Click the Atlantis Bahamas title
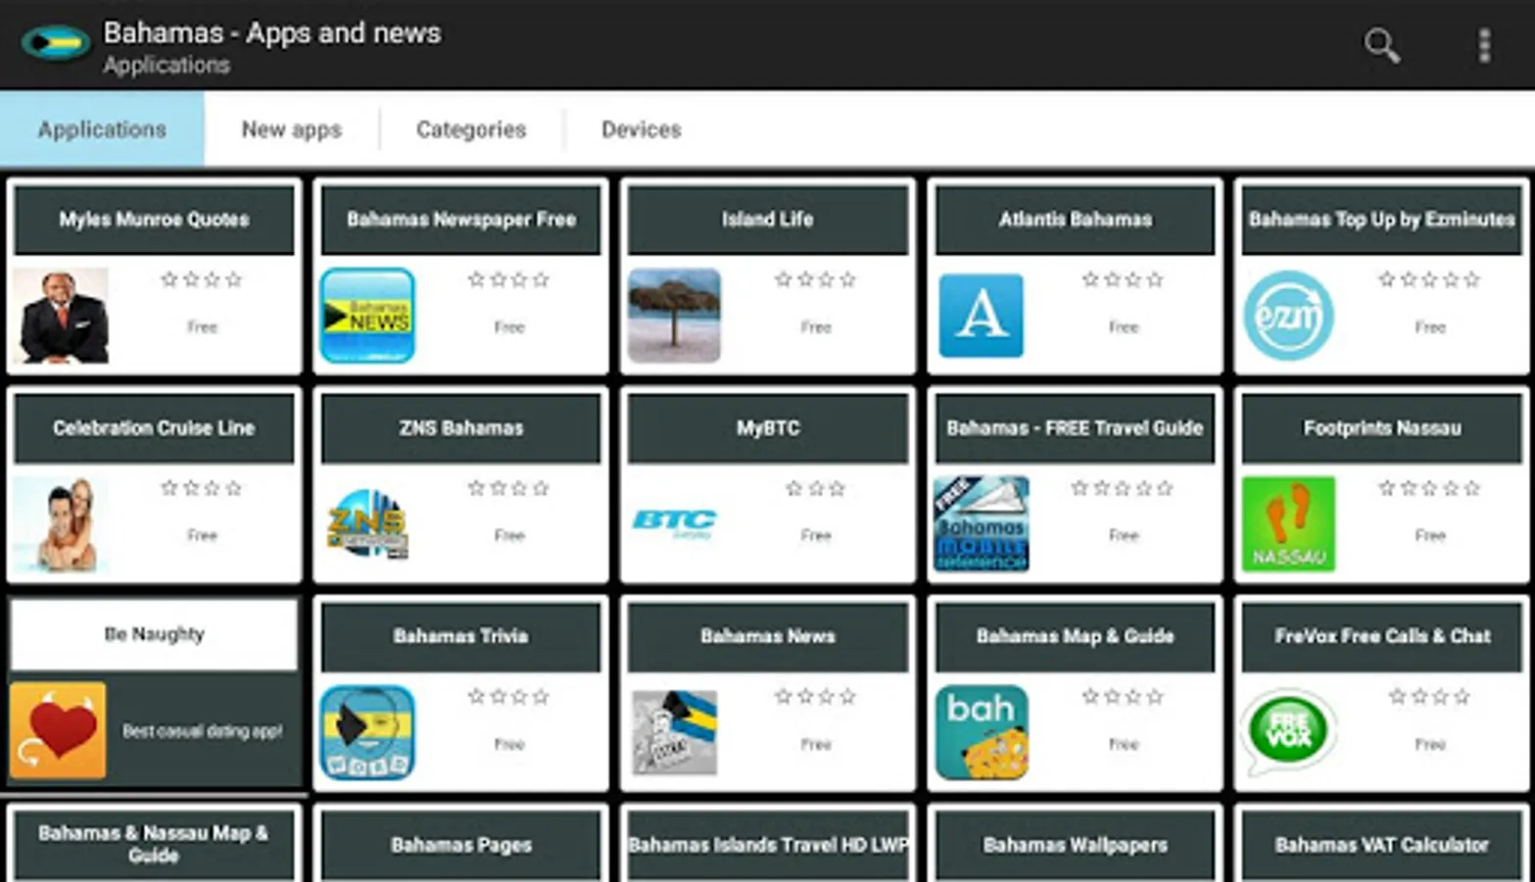Viewport: 1535px width, 882px height. pos(1075,220)
